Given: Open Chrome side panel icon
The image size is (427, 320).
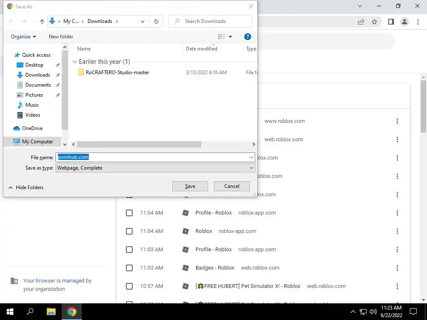Looking at the screenshot, I should point(391,22).
